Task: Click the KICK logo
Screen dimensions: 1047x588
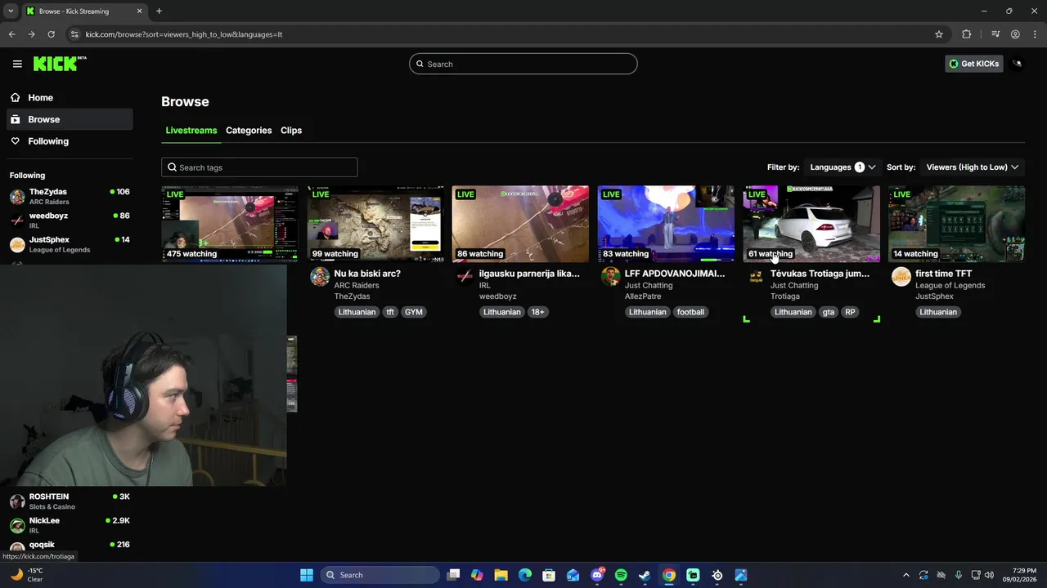Action: [x=60, y=64]
